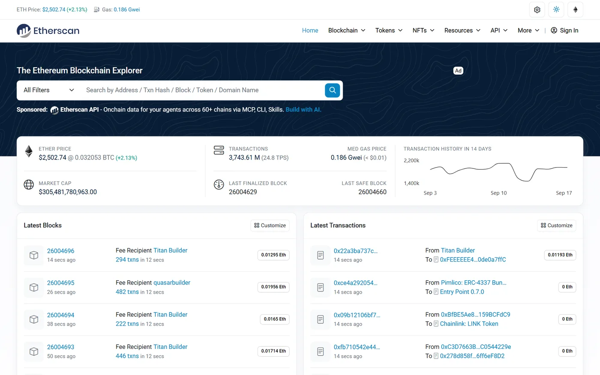This screenshot has width=600, height=375.
Task: View the 222 txns link
Action: [127, 324]
